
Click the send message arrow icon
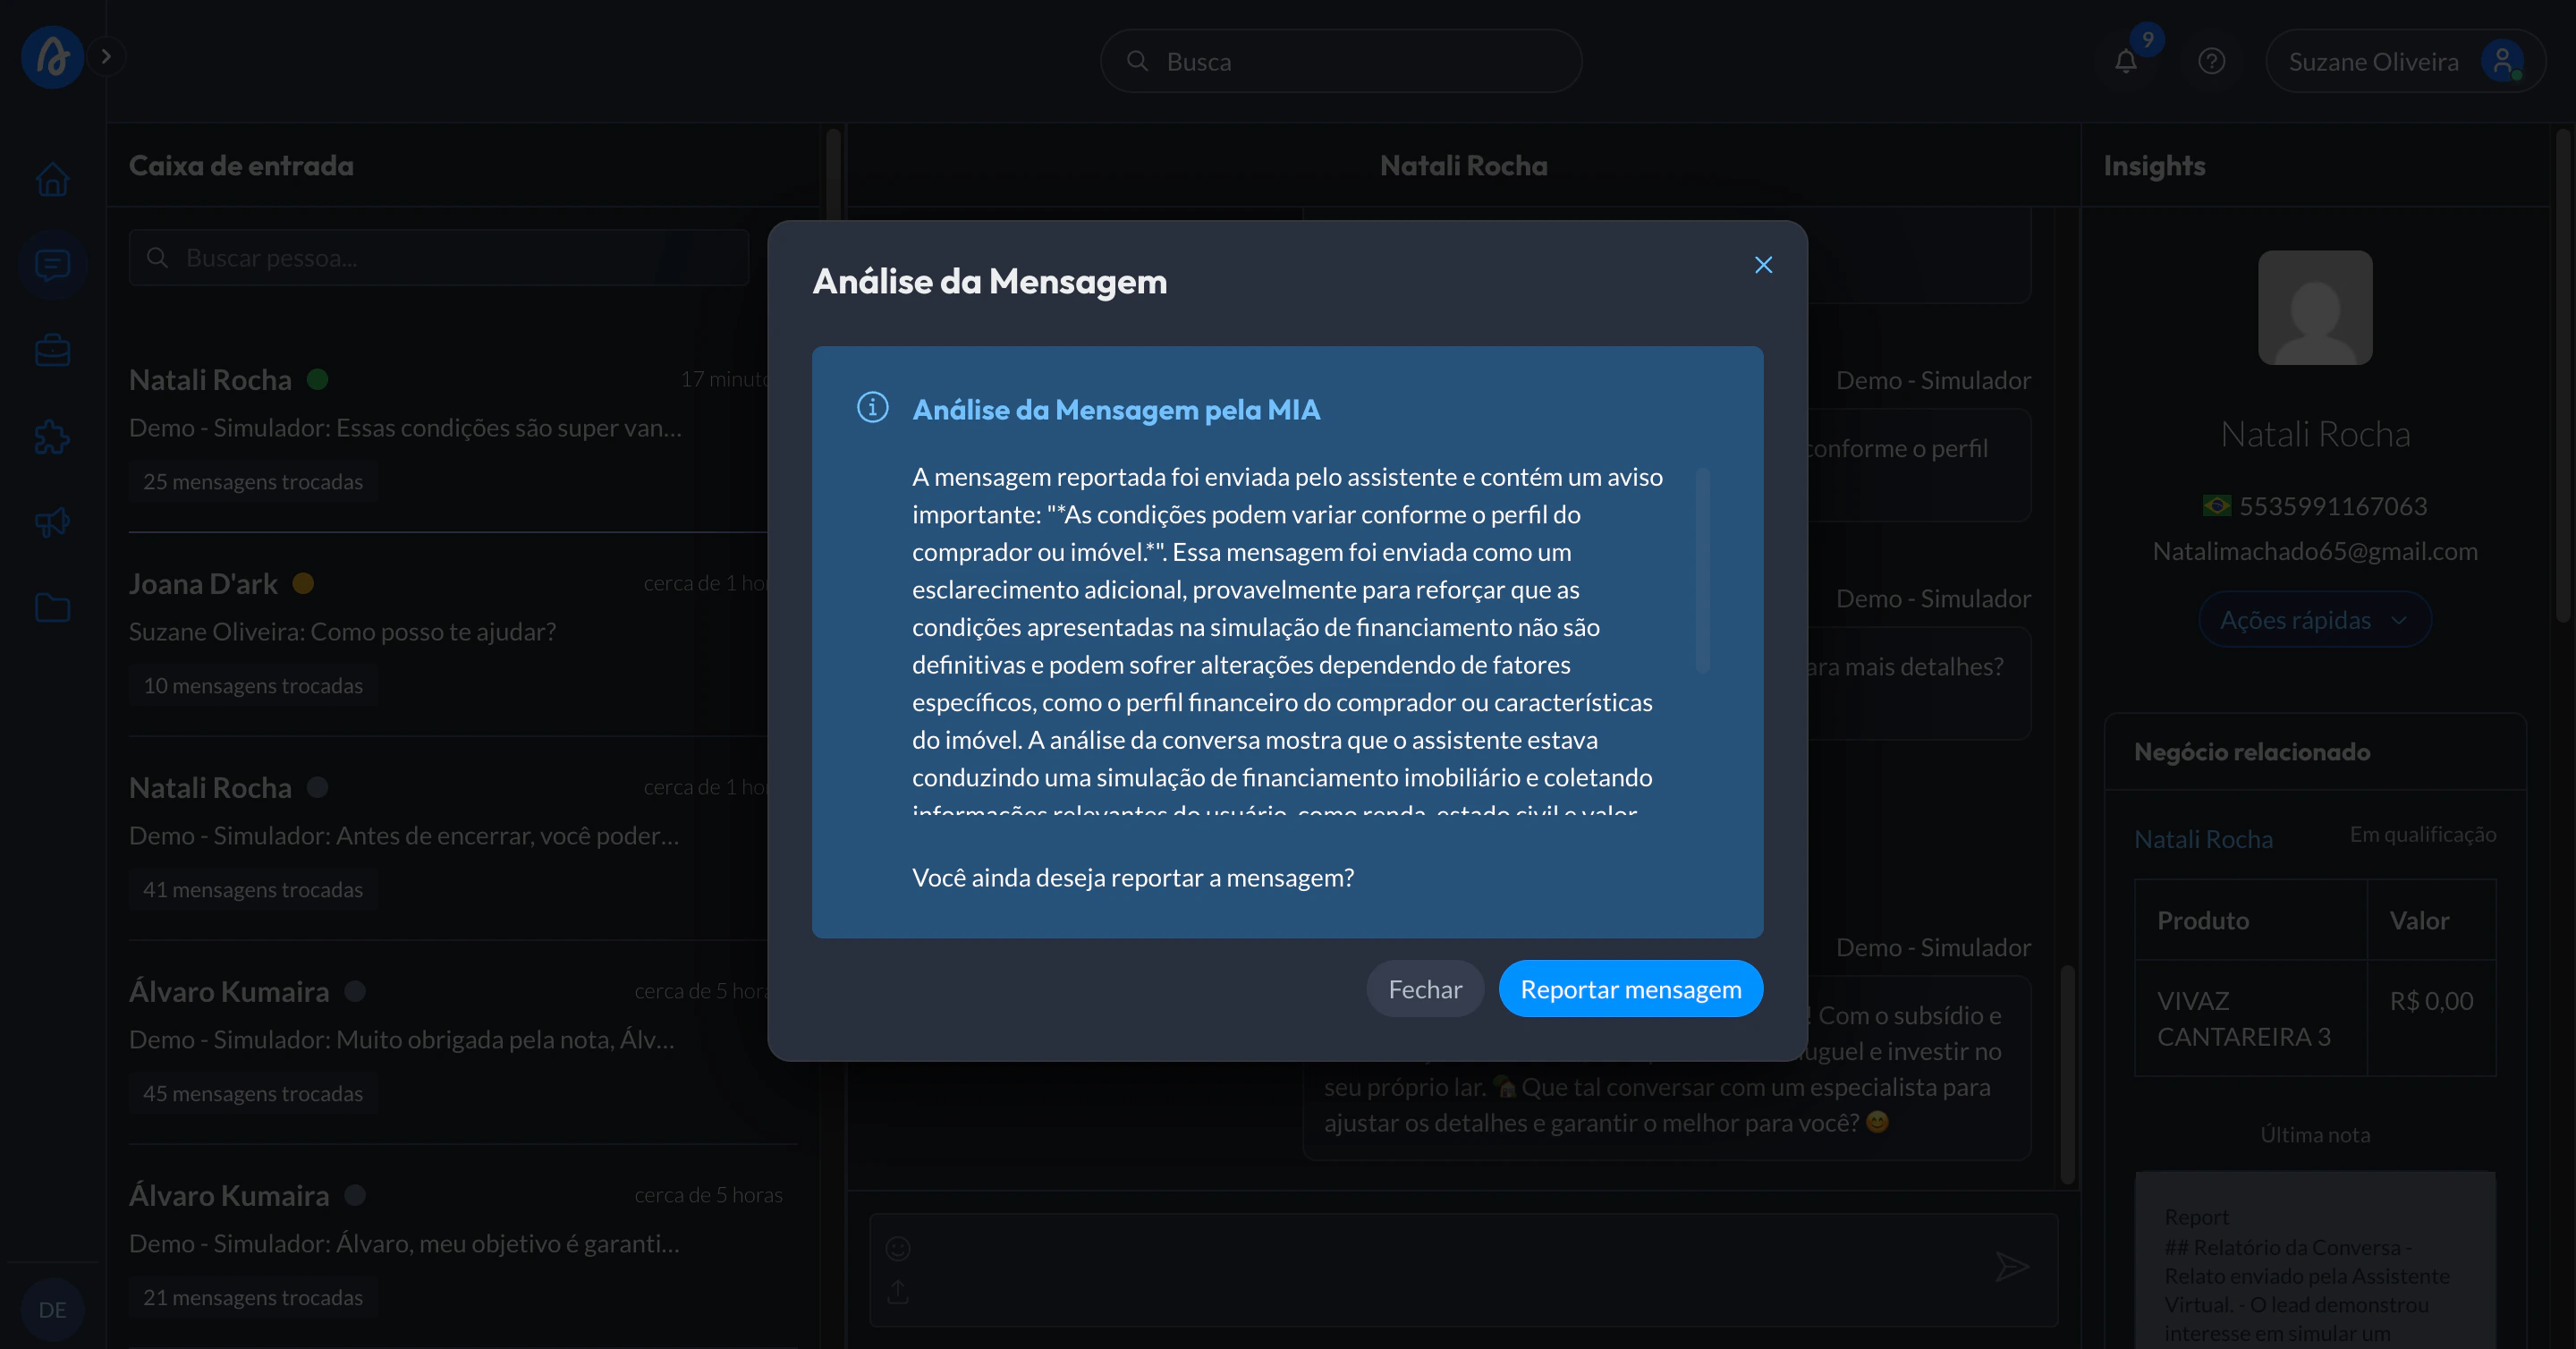[x=2011, y=1267]
